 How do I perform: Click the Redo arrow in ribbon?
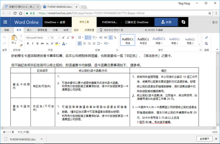(4, 43)
